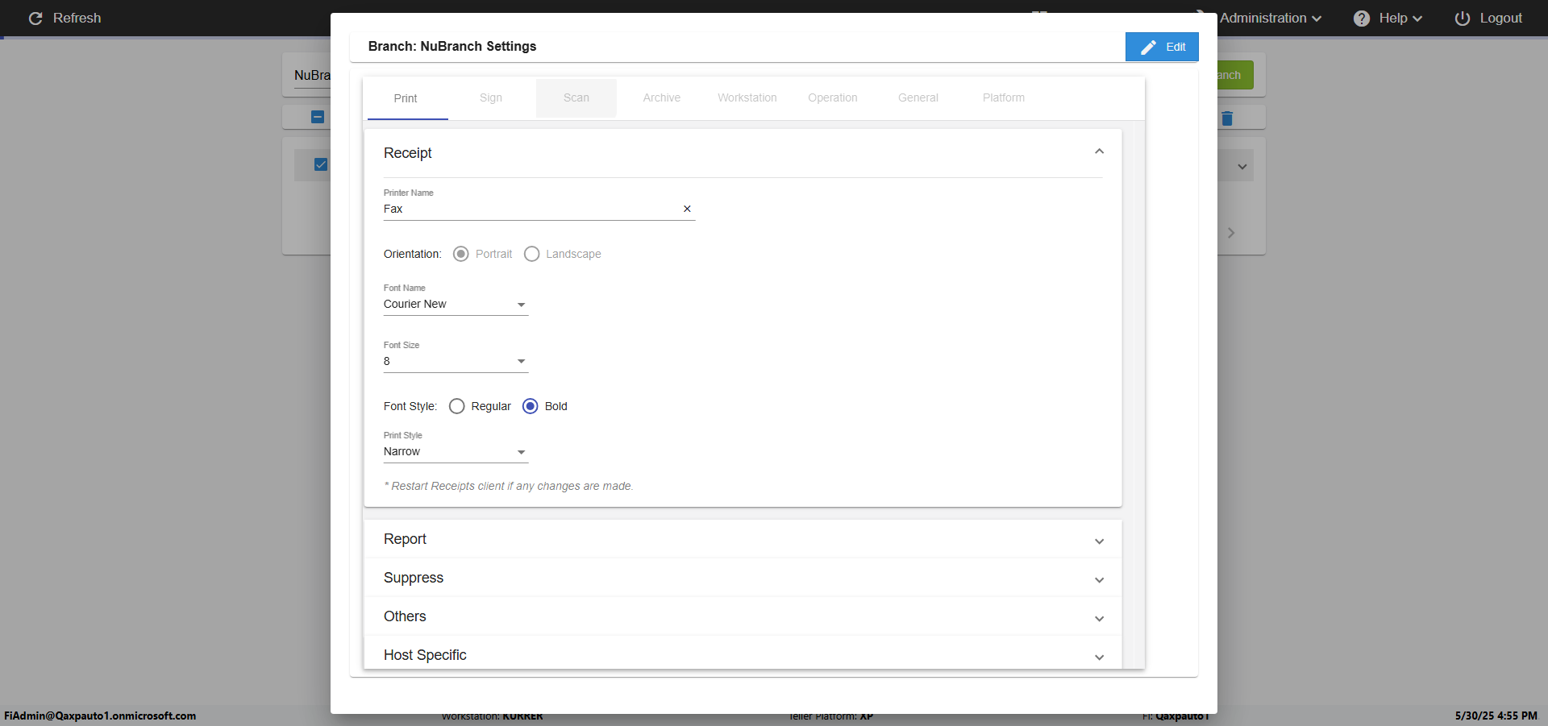Image resolution: width=1548 pixels, height=726 pixels.
Task: Open the Administration menu
Action: pos(1270,19)
